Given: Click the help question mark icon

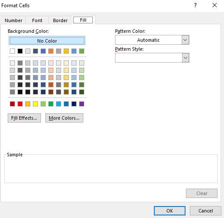Looking at the screenshot, I should 195,6.
